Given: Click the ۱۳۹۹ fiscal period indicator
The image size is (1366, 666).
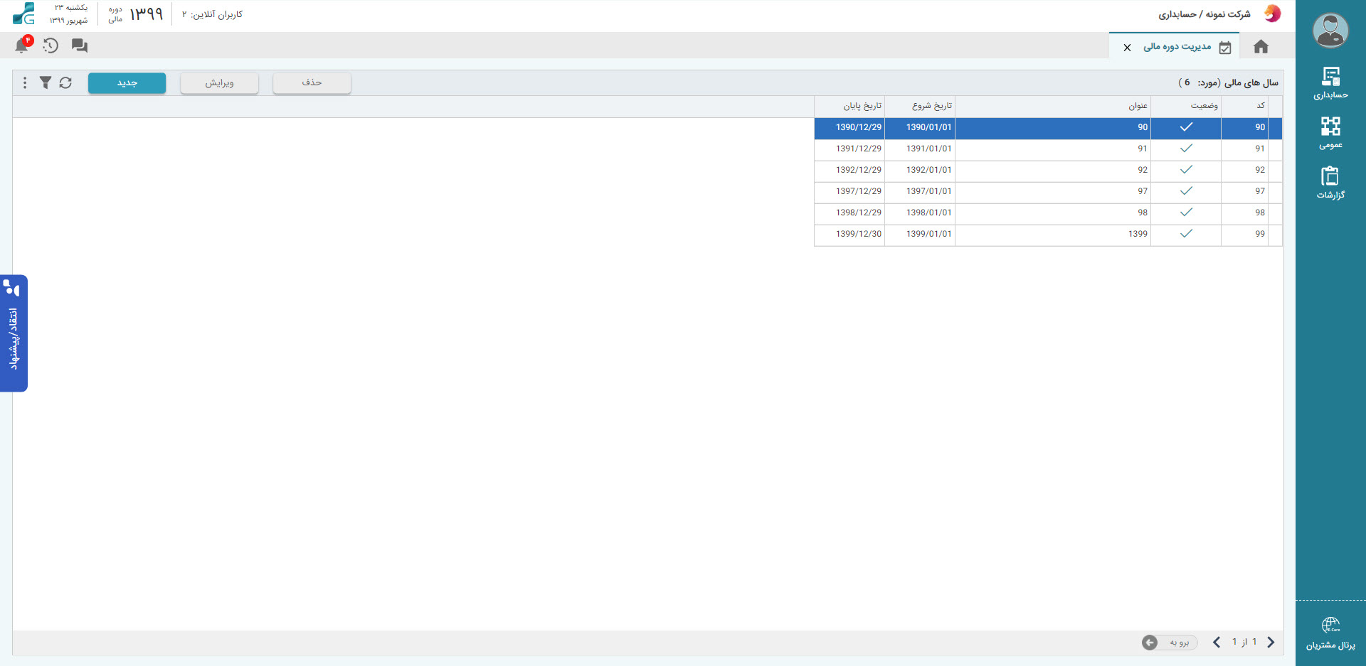Looking at the screenshot, I should 146,14.
